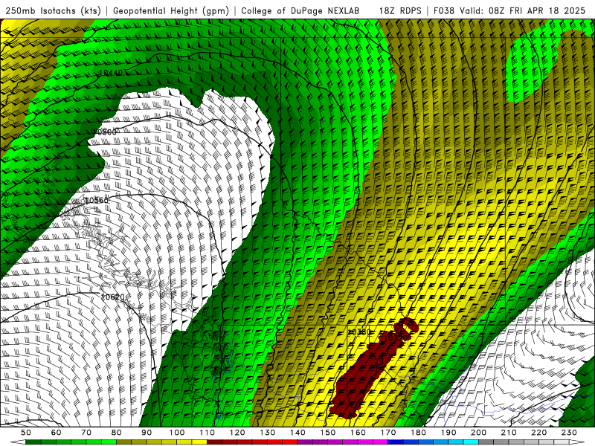Click the 110 tick label on colorbar

(x=208, y=433)
